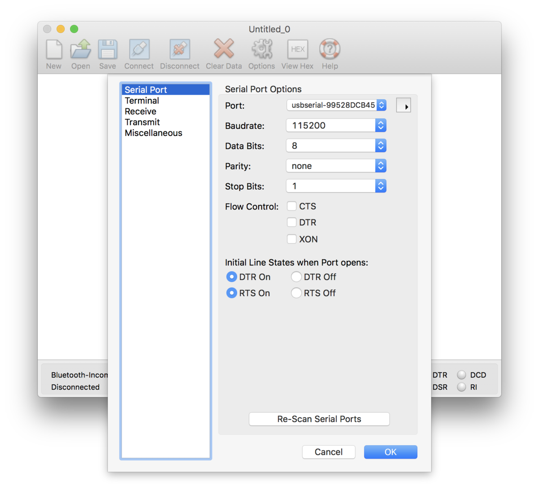Select Serial Port in options list

click(166, 90)
